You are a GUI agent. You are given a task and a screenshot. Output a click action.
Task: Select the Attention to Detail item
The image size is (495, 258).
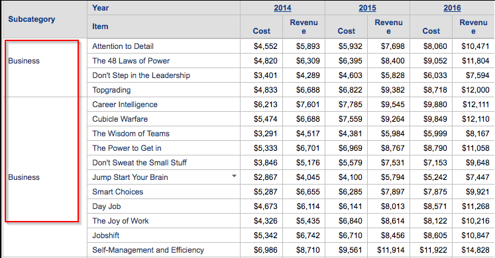pyautogui.click(x=123, y=46)
